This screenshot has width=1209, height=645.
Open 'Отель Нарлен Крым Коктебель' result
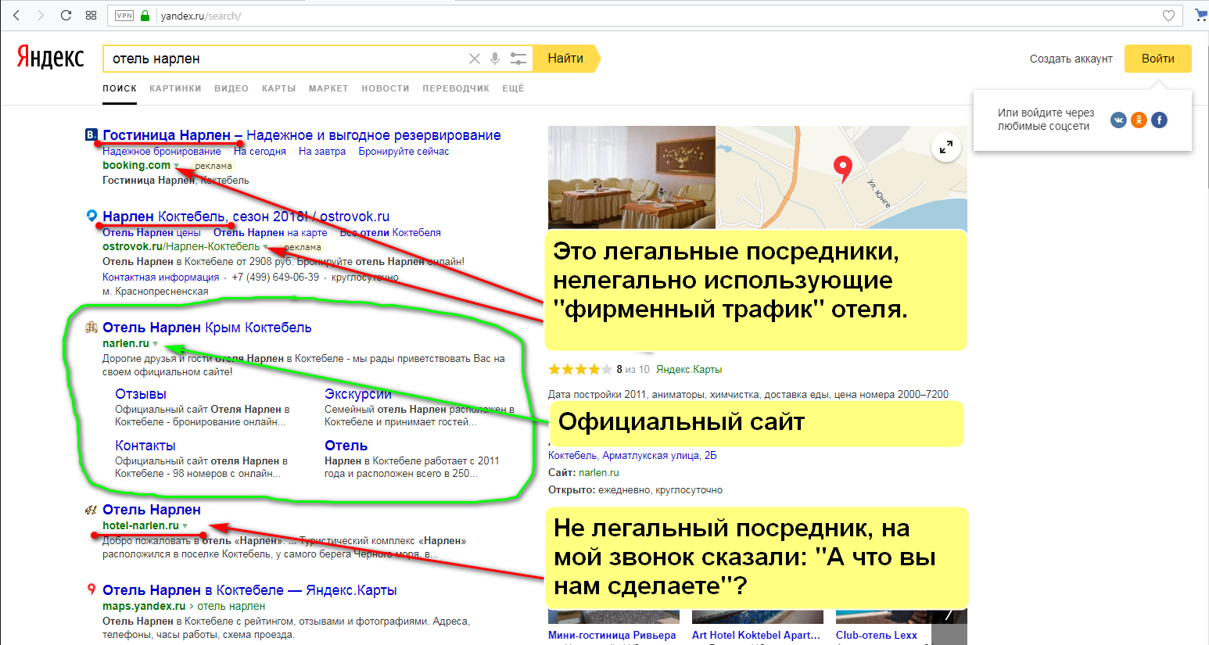coord(207,328)
